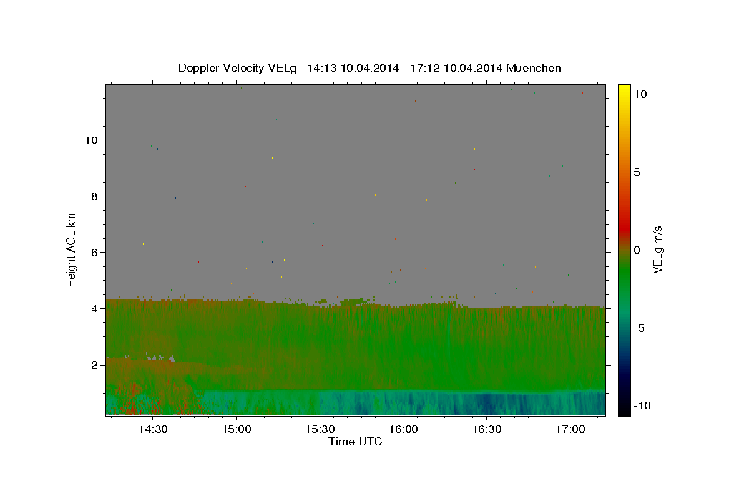Click the red velocity patch near 14:20 at ground
This screenshot has width=749, height=499.
tap(132, 409)
